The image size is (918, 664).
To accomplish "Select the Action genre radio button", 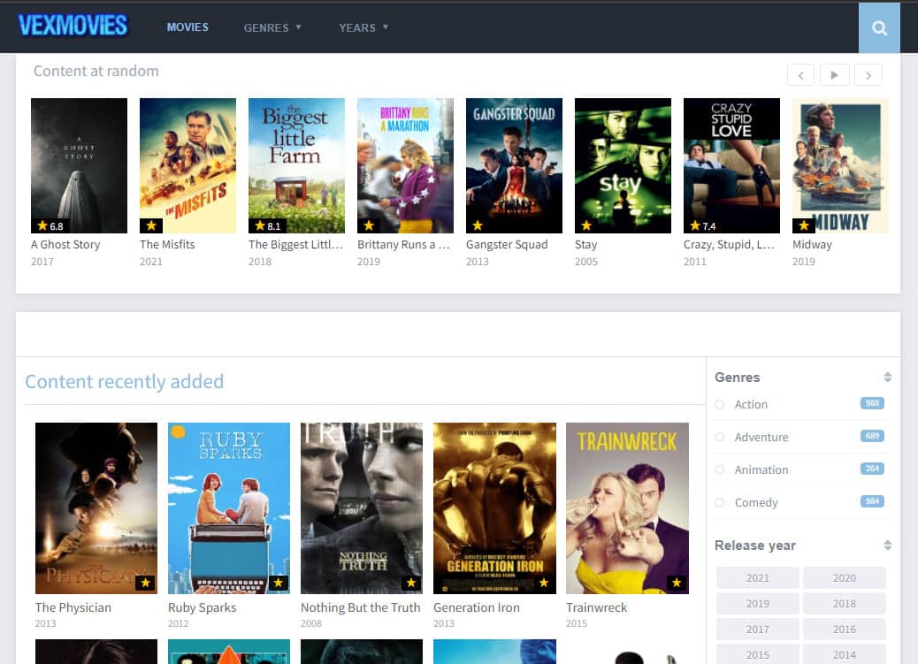I will click(720, 405).
